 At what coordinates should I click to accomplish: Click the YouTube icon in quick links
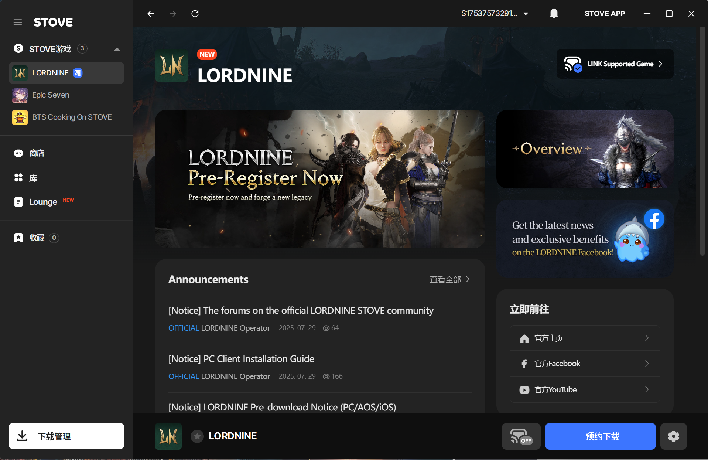pos(524,390)
